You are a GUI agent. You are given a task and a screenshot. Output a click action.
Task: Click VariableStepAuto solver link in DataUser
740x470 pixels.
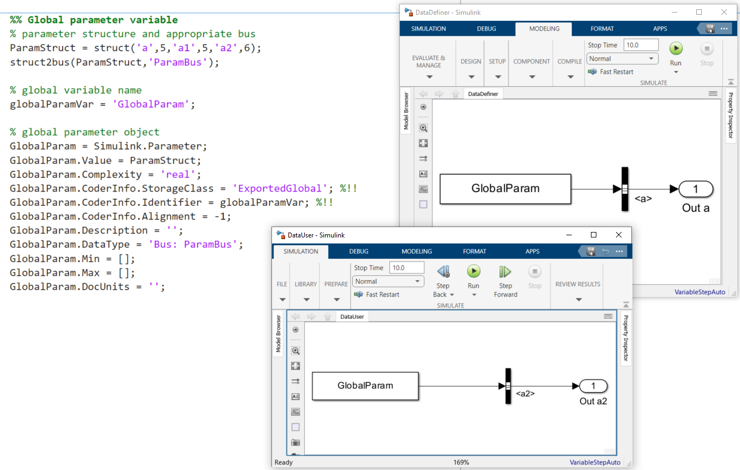tap(595, 462)
